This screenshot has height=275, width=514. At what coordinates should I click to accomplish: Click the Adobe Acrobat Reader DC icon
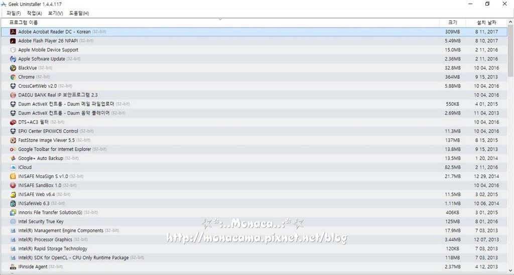13,32
